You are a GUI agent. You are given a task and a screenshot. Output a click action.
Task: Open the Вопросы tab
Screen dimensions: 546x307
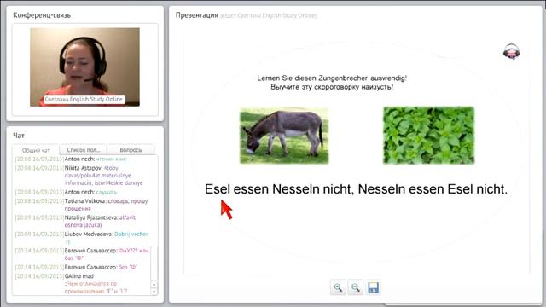(131, 150)
